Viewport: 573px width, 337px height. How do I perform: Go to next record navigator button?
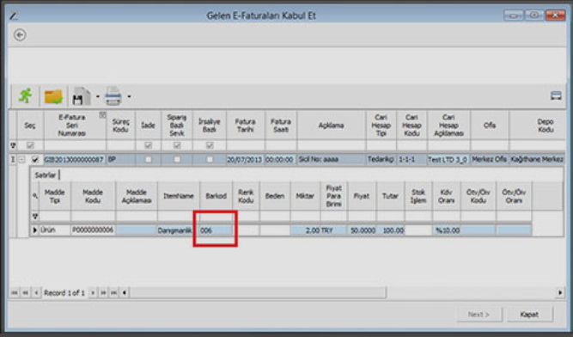point(93,293)
